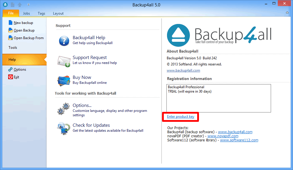Select the Help section in the sidebar
This screenshot has width=293, height=170.
(x=12, y=59)
